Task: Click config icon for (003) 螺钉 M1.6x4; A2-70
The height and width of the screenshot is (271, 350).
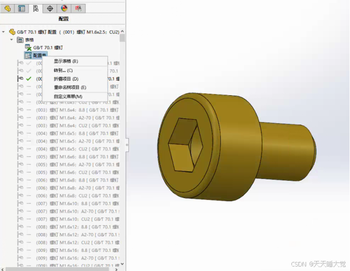Action: pos(20,118)
